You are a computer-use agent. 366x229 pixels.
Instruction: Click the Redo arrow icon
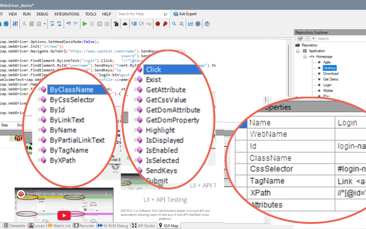[x=75, y=24]
